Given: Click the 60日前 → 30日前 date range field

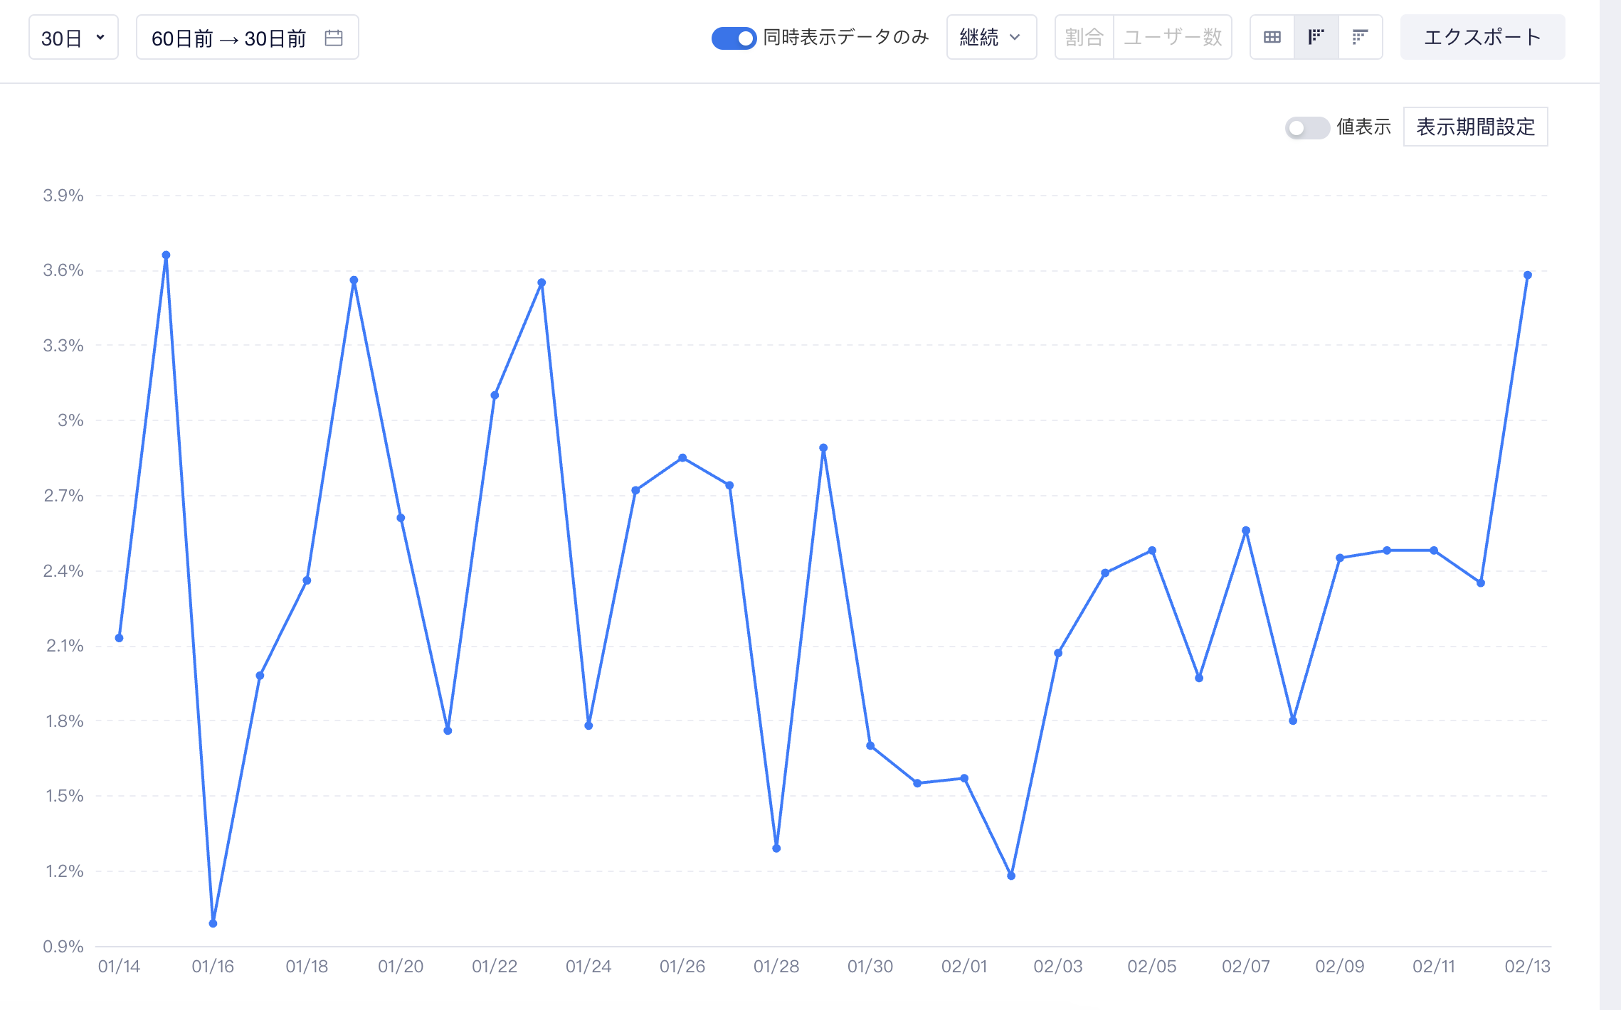Looking at the screenshot, I should pos(247,38).
